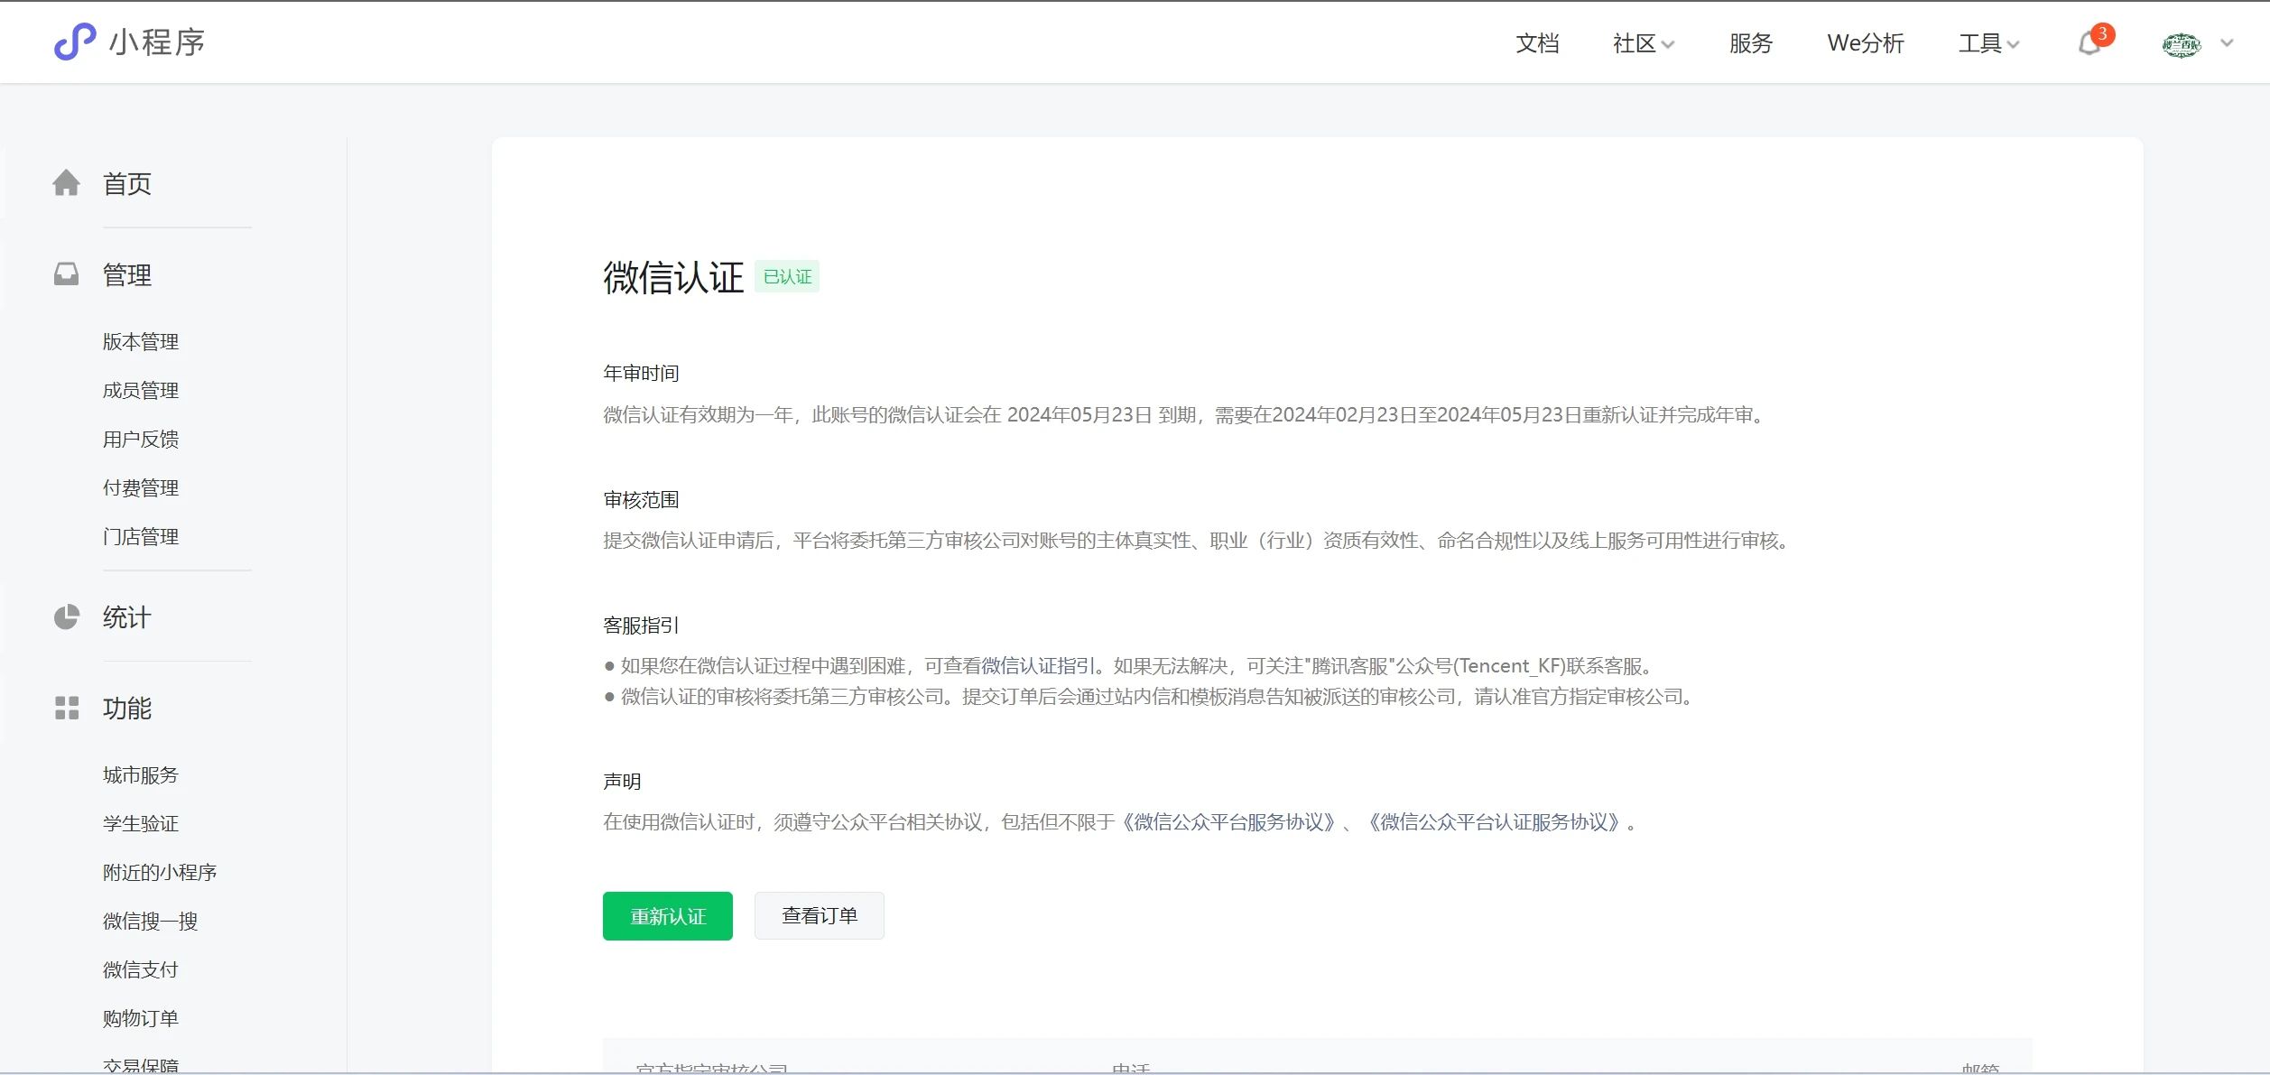Viewport: 2270px width, 1075px height.
Task: Click the 功能 grid icon
Action: pos(67,708)
